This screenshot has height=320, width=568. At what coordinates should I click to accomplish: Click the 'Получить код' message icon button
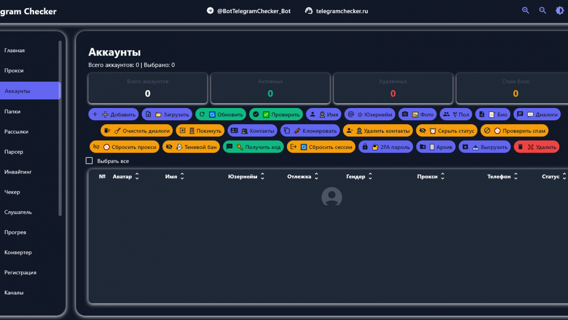click(x=253, y=147)
